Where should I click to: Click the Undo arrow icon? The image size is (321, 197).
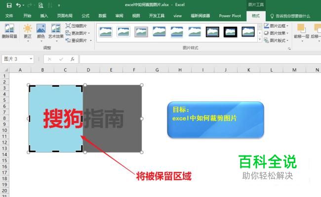[18, 5]
